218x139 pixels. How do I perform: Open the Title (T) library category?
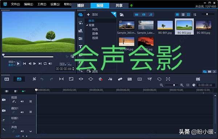[x=81, y=47]
